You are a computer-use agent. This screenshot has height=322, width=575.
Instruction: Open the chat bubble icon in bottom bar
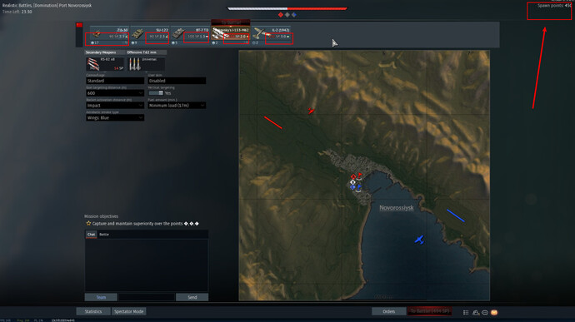point(485,313)
